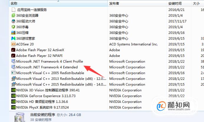The width and height of the screenshot is (204, 122).
Task: Click the 大小 column header
Action: click(x=198, y=3)
